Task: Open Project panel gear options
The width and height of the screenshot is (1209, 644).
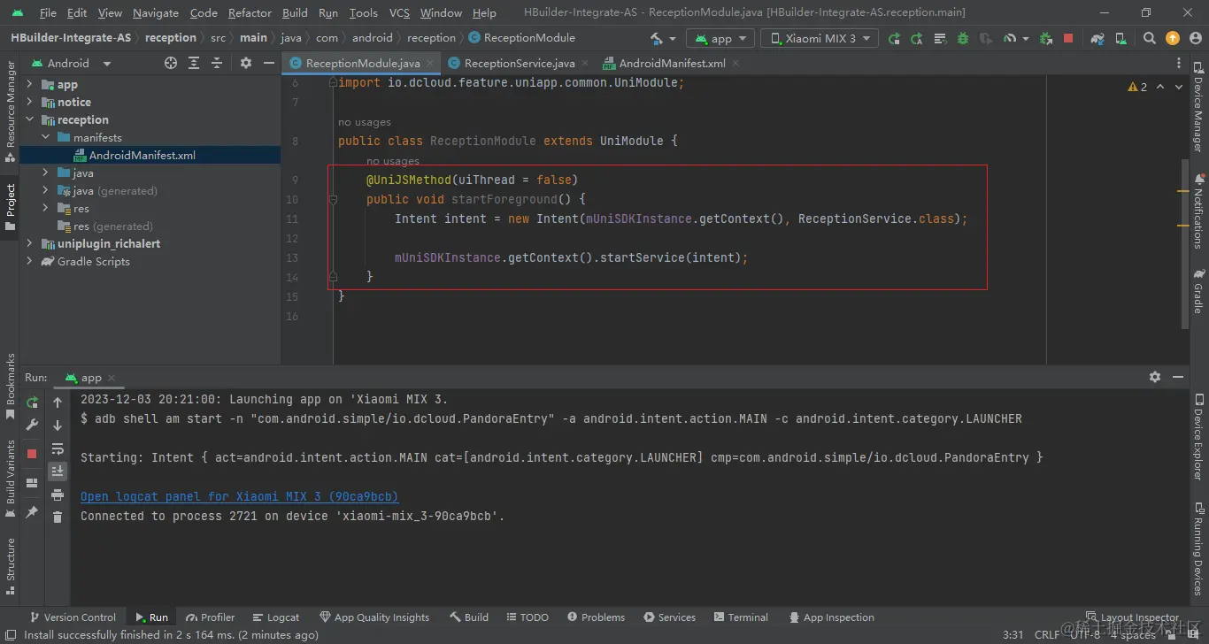Action: click(x=246, y=63)
